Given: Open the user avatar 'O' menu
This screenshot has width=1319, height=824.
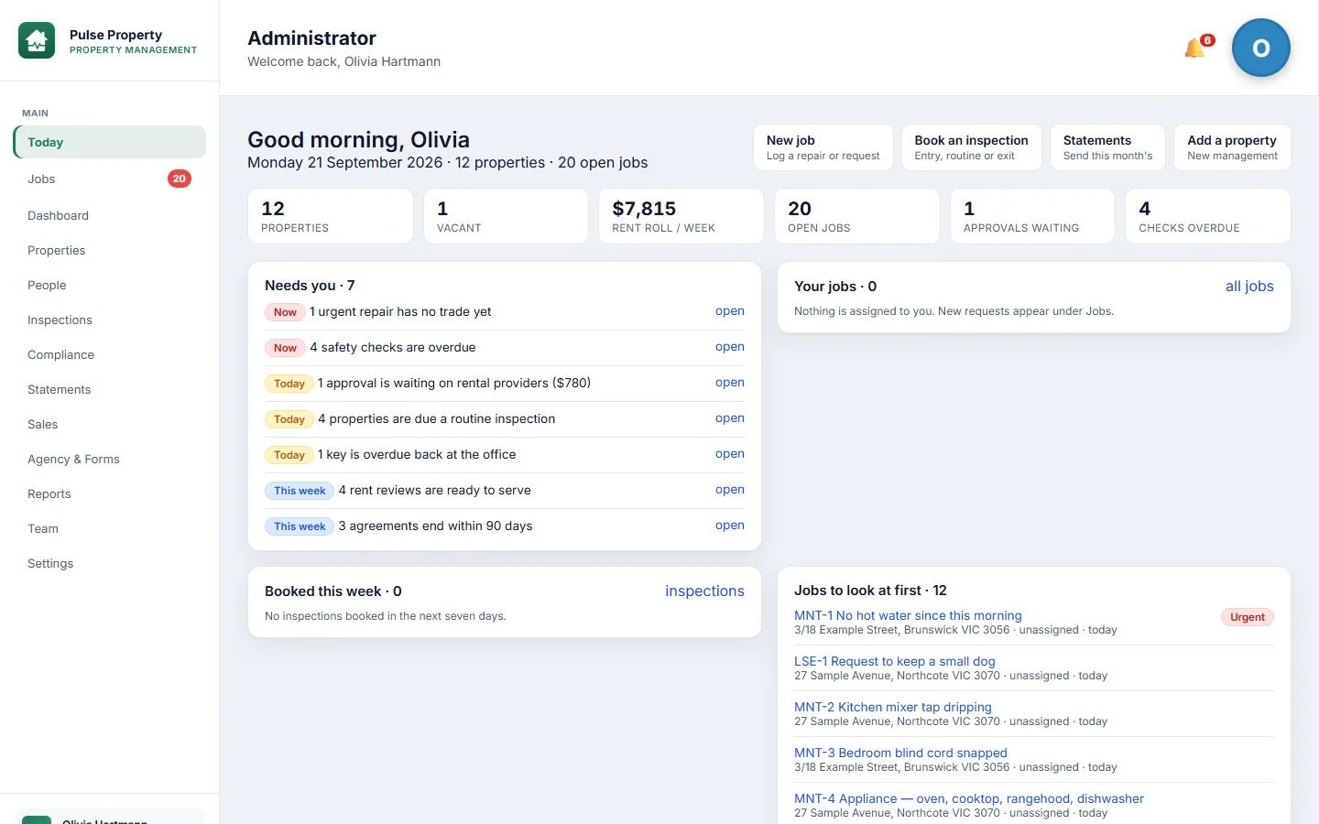Looking at the screenshot, I should coord(1261,48).
